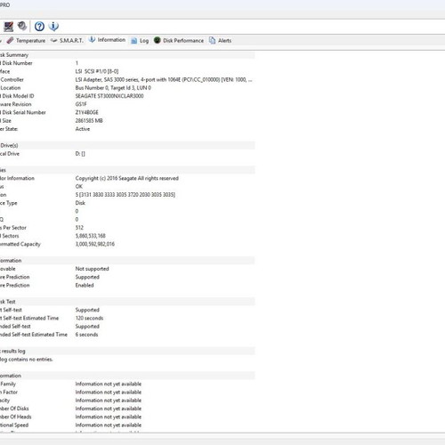This screenshot has width=445, height=445.
Task: Switch to the Temperature tab
Action: coord(26,41)
